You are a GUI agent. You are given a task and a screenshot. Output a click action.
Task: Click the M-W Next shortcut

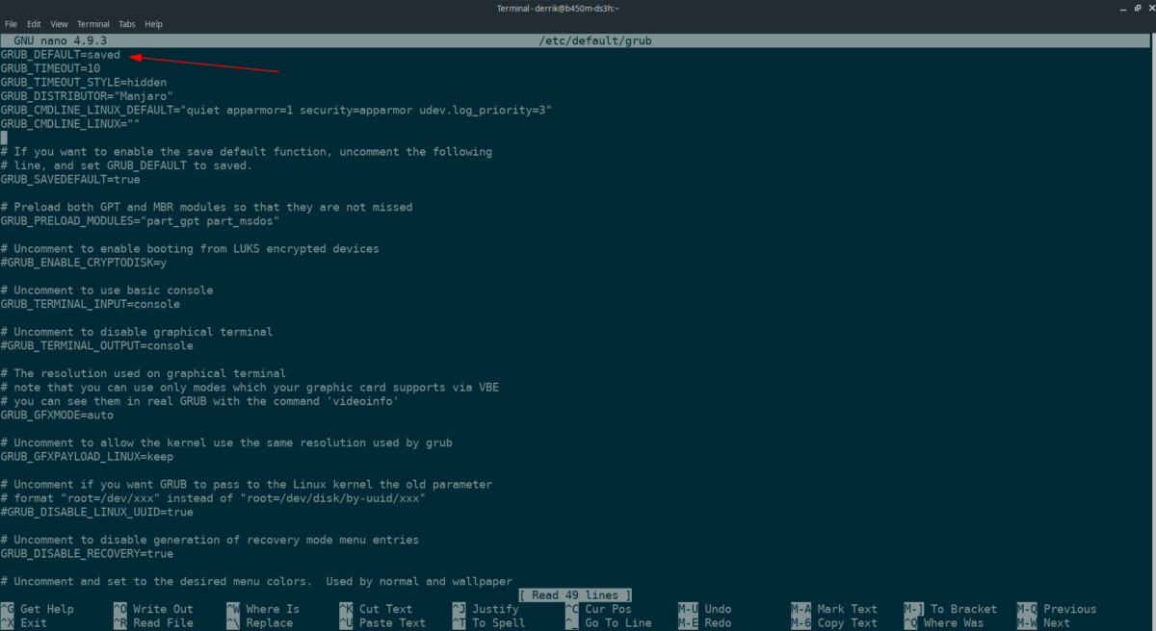1043,623
